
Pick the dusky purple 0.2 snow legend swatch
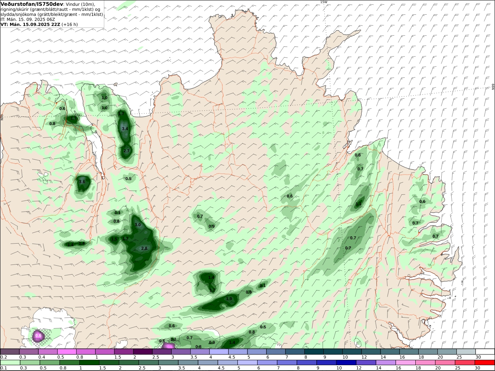10,352
